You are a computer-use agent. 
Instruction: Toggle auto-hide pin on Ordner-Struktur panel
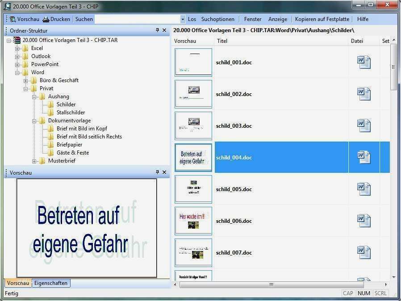coord(157,29)
